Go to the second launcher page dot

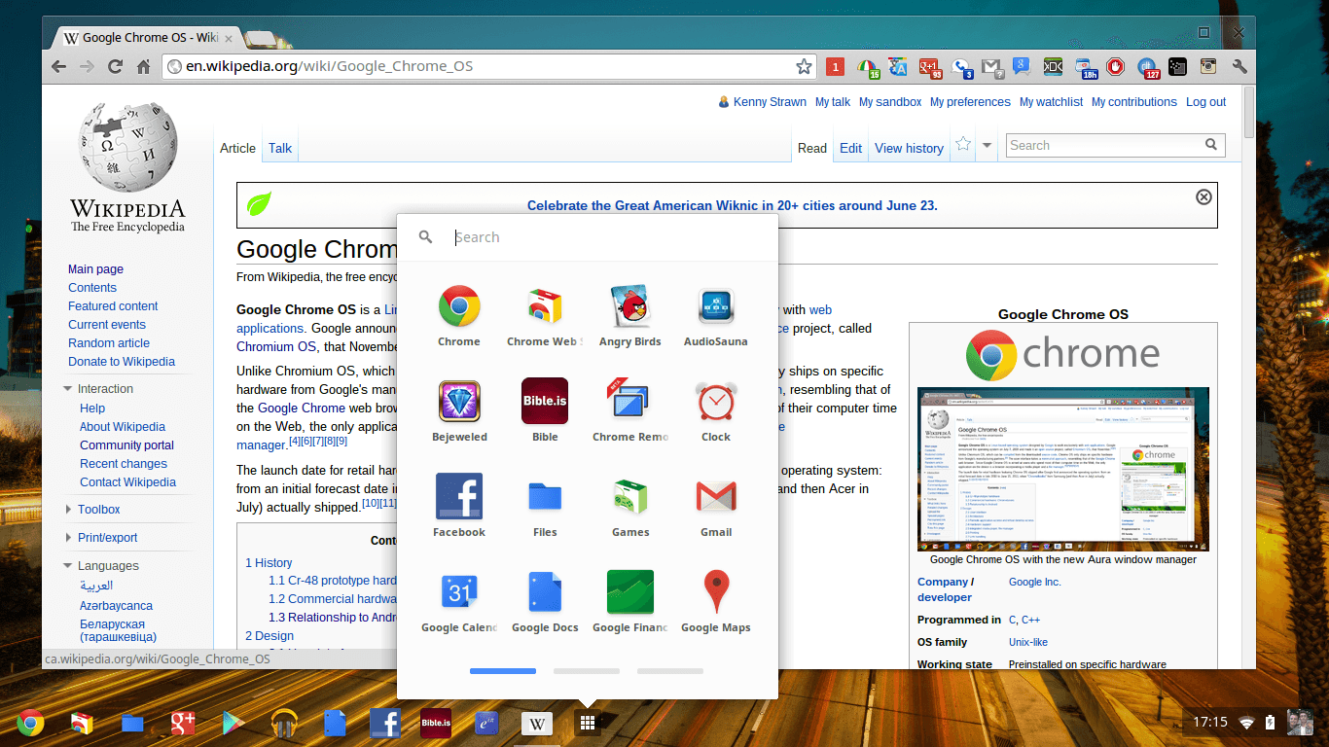coord(586,670)
